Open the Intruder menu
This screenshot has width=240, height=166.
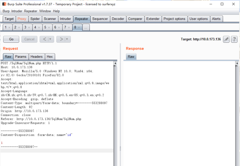pyautogui.click(x=17, y=11)
